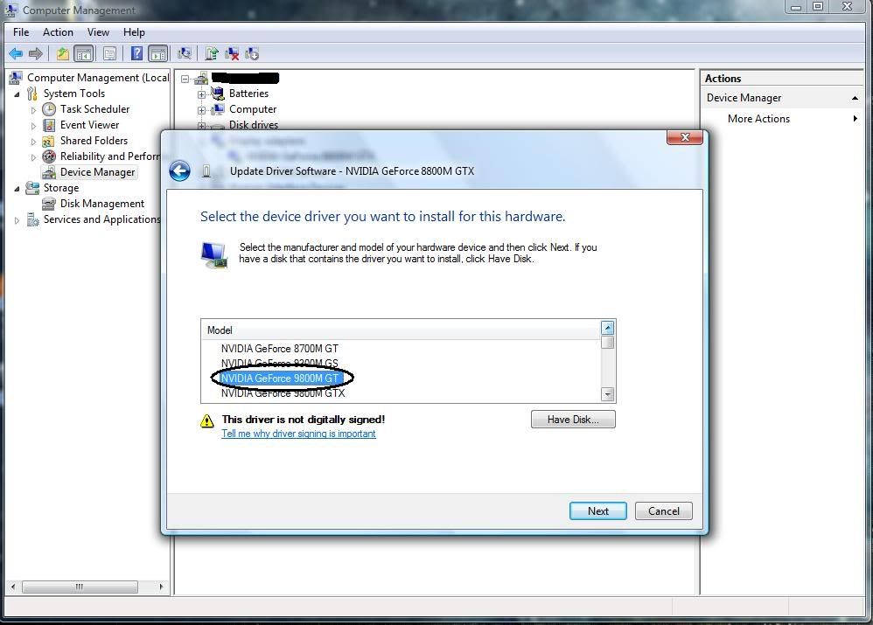
Task: Click Next in the driver wizard
Action: coord(598,510)
